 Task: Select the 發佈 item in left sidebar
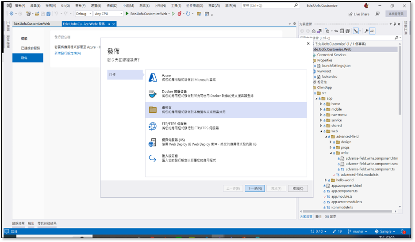pyautogui.click(x=28, y=58)
